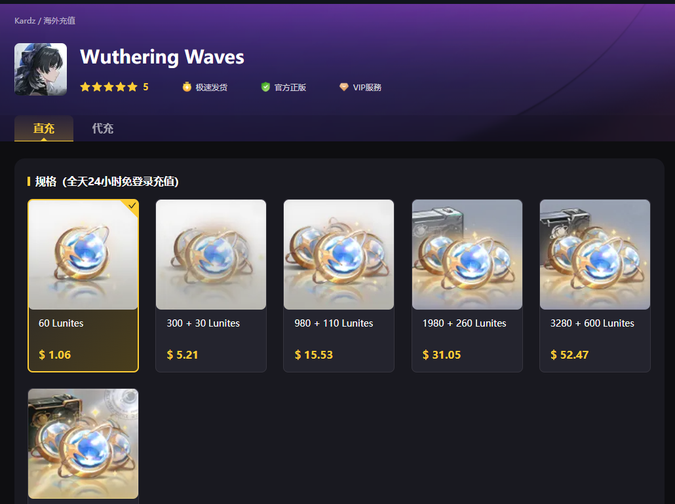Click the 3280 + 600 Lunites image
This screenshot has height=504, width=675.
595,255
